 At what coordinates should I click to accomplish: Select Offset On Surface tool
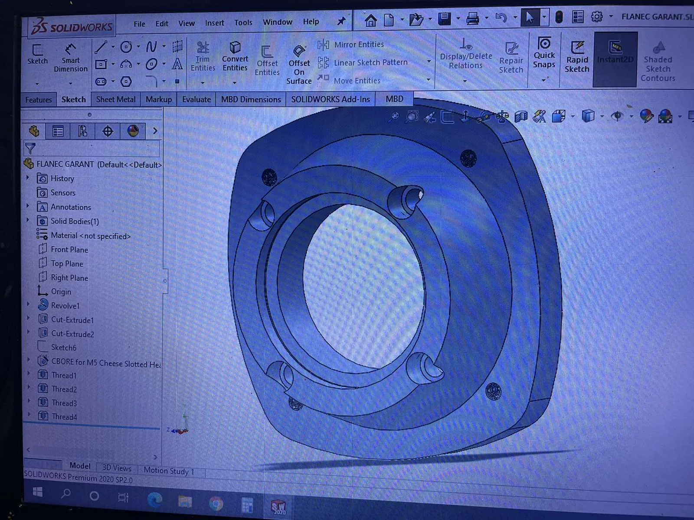pyautogui.click(x=299, y=64)
